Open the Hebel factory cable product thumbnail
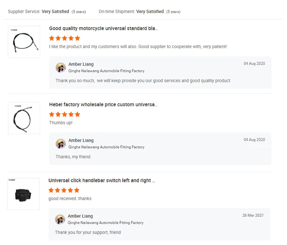The image size is (287, 245). tap(24, 118)
